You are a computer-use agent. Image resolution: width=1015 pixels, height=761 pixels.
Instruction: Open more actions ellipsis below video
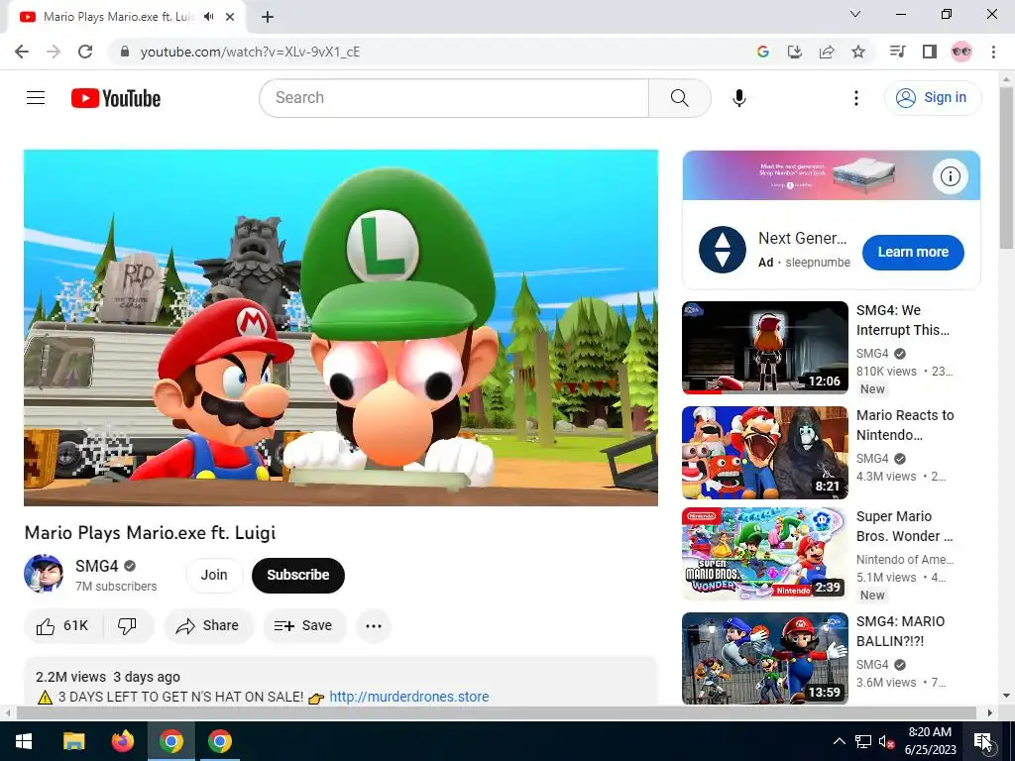click(x=374, y=626)
